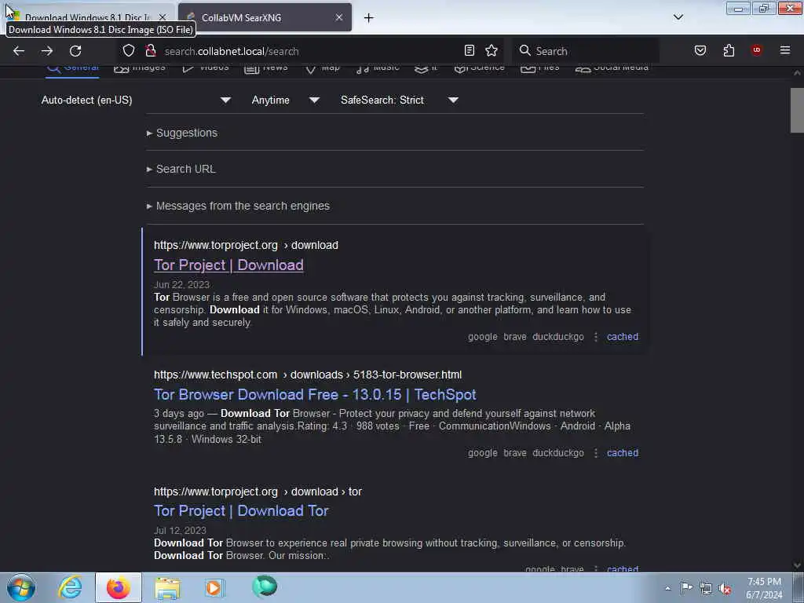Launch Internet Explorer from taskbar
This screenshot has width=804, height=603.
click(x=70, y=587)
